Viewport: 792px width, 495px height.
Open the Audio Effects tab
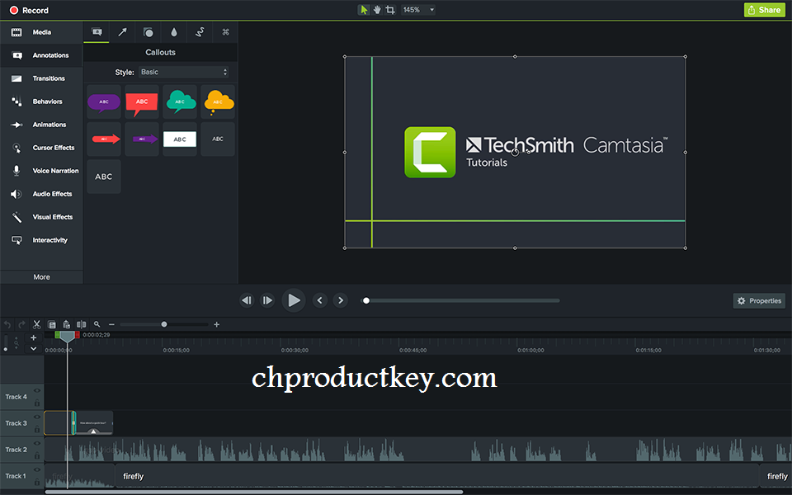coord(41,194)
